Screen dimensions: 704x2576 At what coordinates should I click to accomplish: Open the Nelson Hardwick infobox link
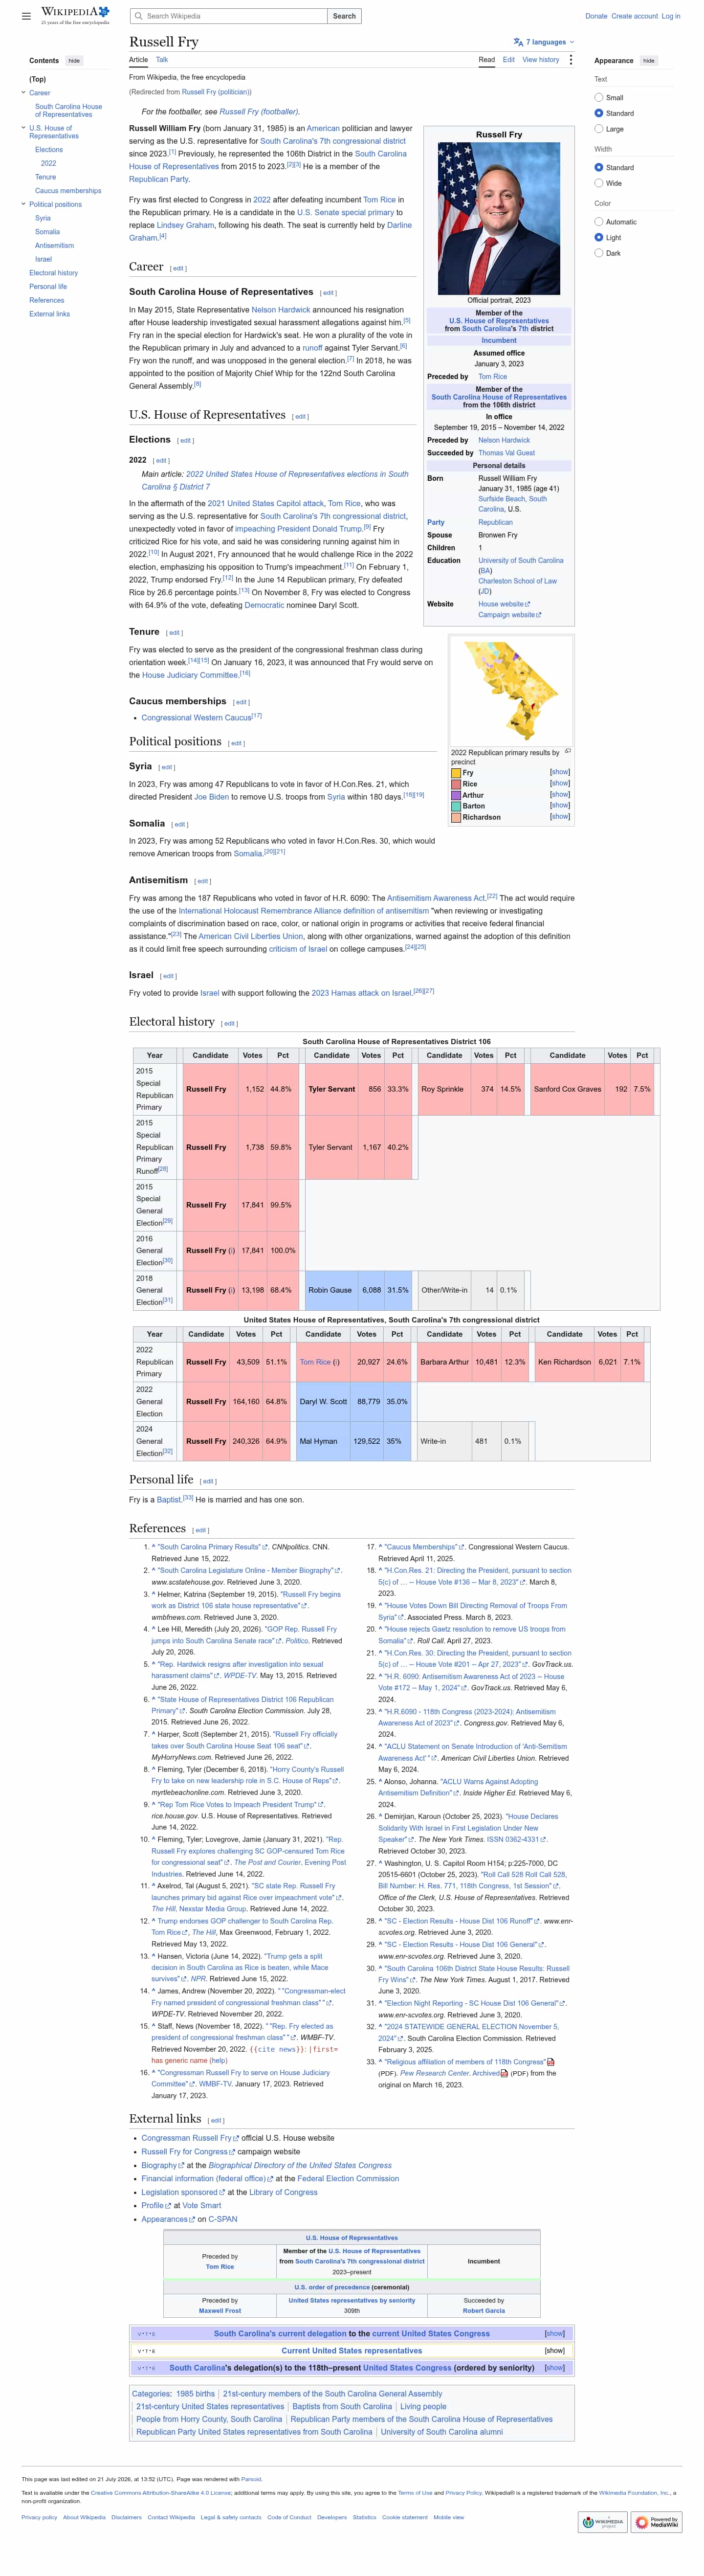point(504,440)
